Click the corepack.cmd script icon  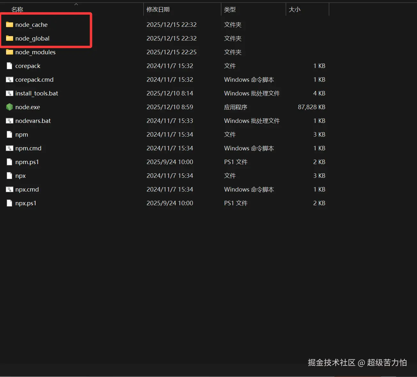[10, 79]
